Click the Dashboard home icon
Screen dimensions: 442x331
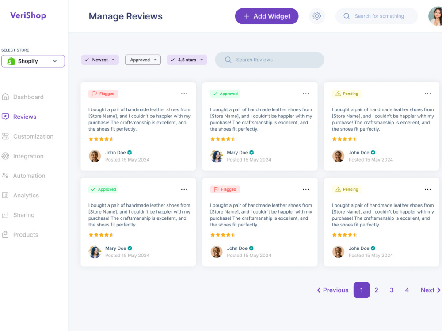[x=5, y=97]
